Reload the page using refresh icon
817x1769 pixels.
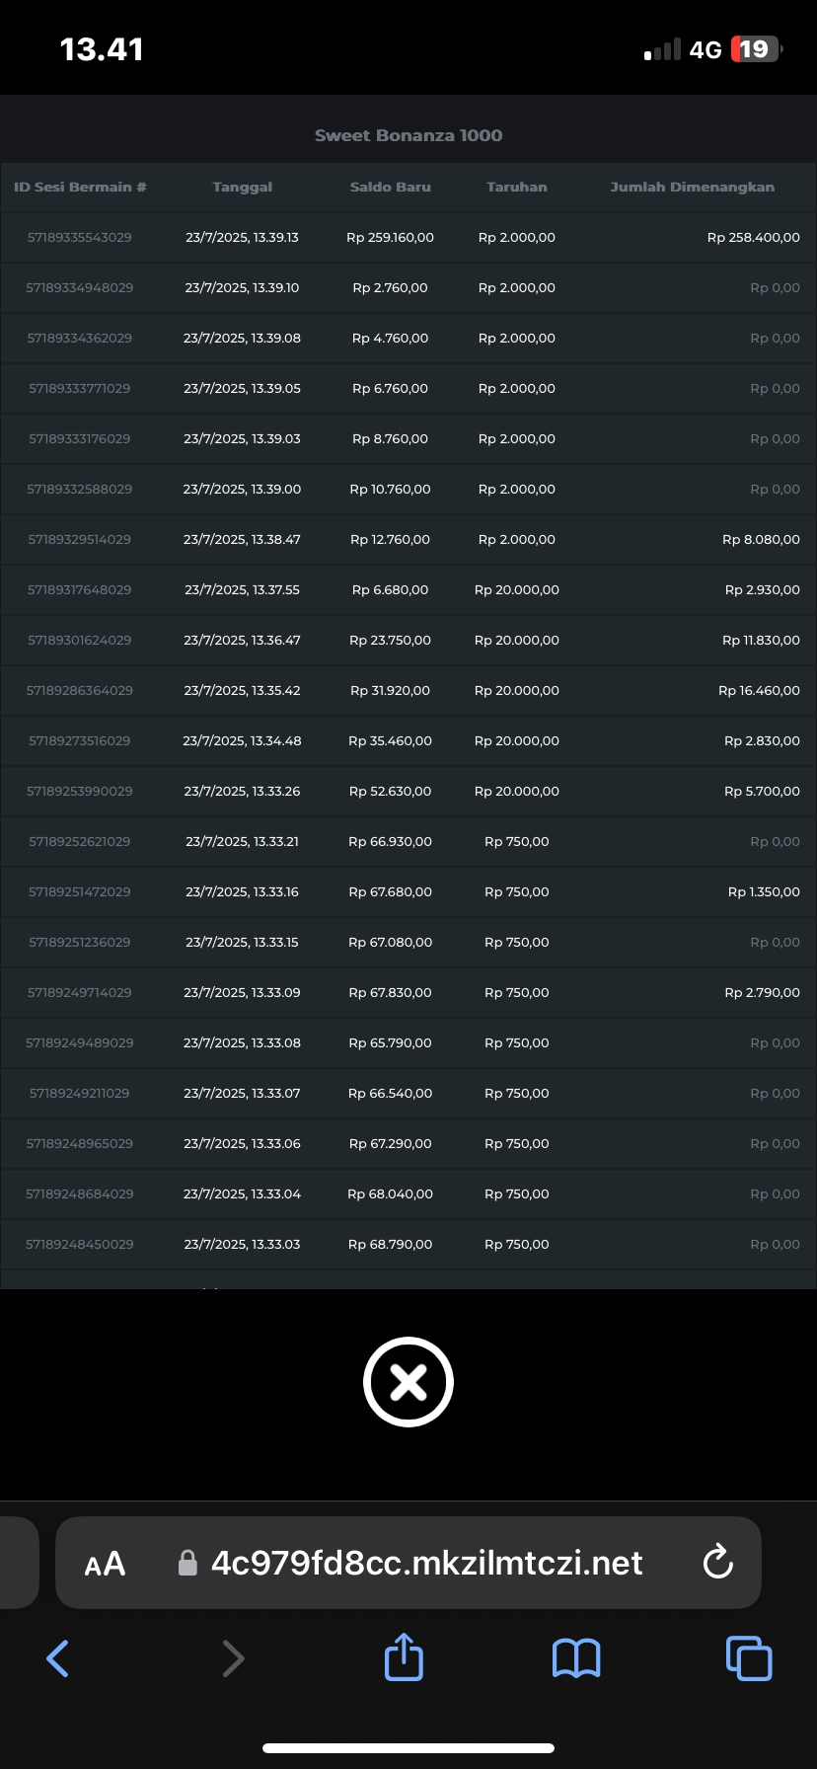point(717,1563)
